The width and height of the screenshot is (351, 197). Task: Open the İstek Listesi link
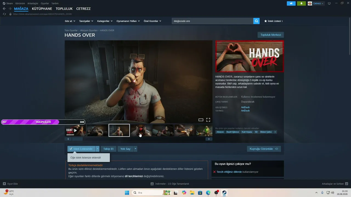point(273,21)
